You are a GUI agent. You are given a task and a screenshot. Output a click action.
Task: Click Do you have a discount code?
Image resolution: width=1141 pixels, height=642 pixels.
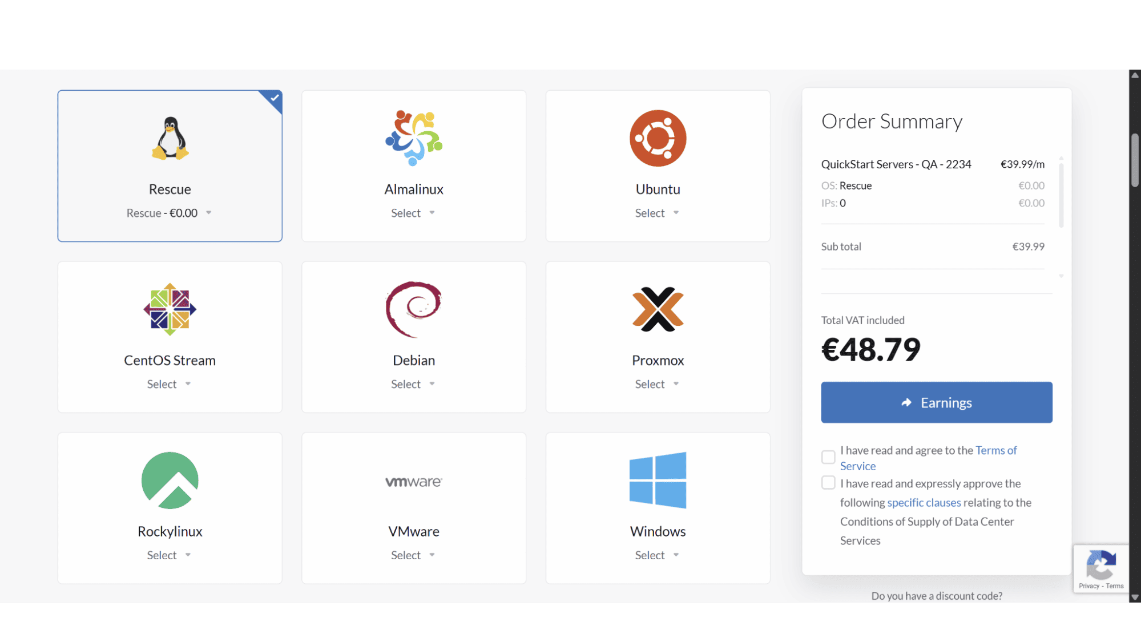click(937, 596)
